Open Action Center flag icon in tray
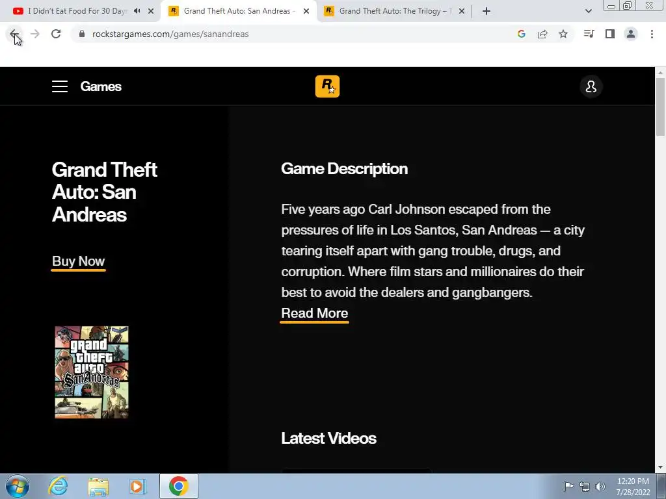This screenshot has height=499, width=666. (568, 486)
